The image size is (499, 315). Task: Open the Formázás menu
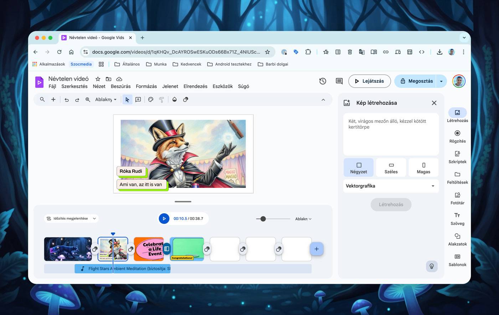(x=146, y=86)
